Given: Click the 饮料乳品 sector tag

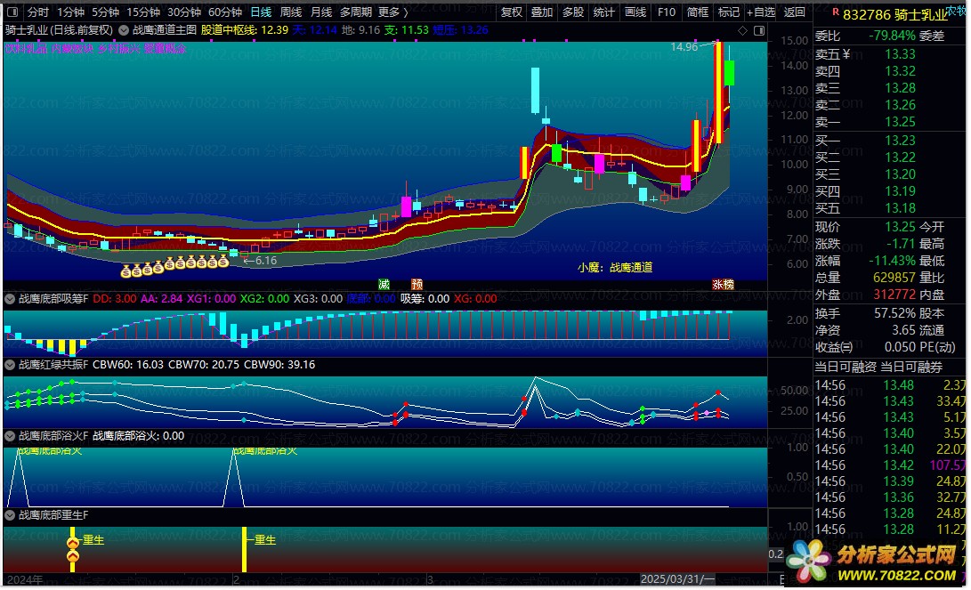Looking at the screenshot, I should tap(26, 48).
